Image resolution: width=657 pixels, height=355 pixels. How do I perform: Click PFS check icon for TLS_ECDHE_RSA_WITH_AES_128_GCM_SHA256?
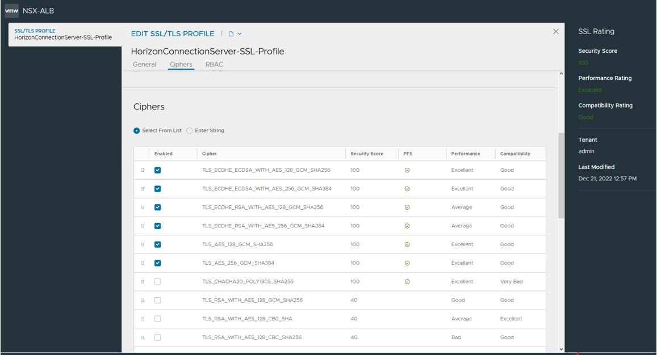point(407,207)
